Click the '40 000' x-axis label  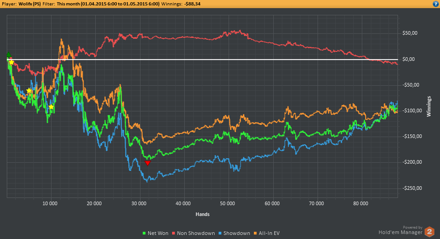coord(183,203)
